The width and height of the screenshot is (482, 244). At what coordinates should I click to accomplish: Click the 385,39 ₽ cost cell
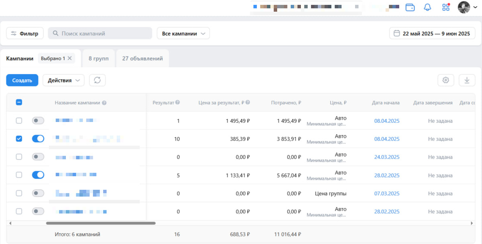point(240,139)
